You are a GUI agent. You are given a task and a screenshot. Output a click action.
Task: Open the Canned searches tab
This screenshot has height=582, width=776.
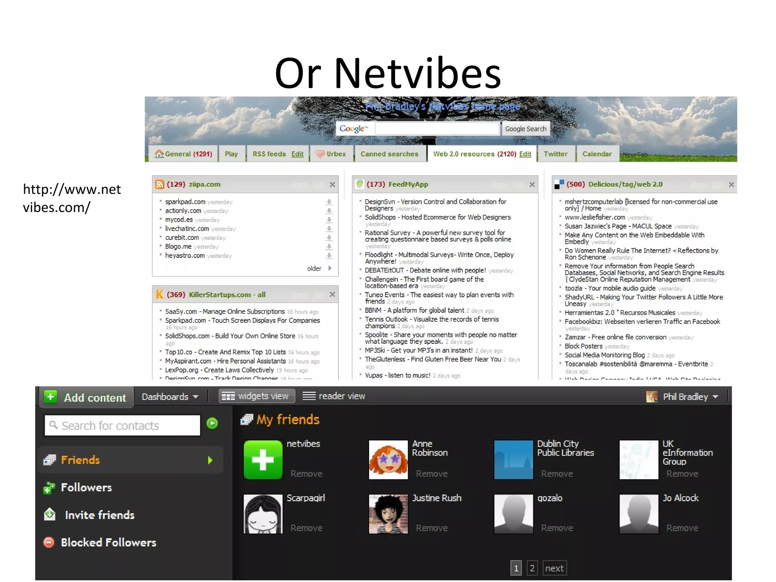click(390, 154)
